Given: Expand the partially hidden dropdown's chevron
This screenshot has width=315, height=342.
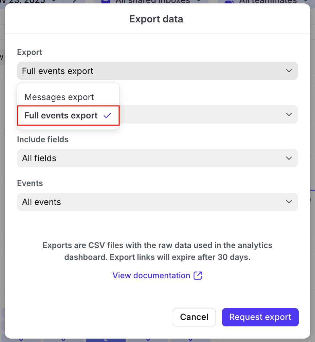Looking at the screenshot, I should coord(289,114).
